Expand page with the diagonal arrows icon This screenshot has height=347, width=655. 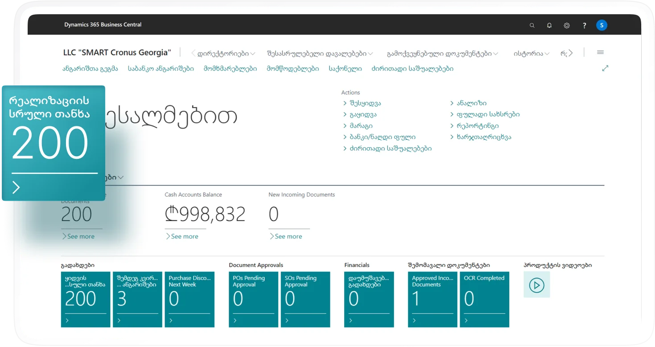pos(605,69)
